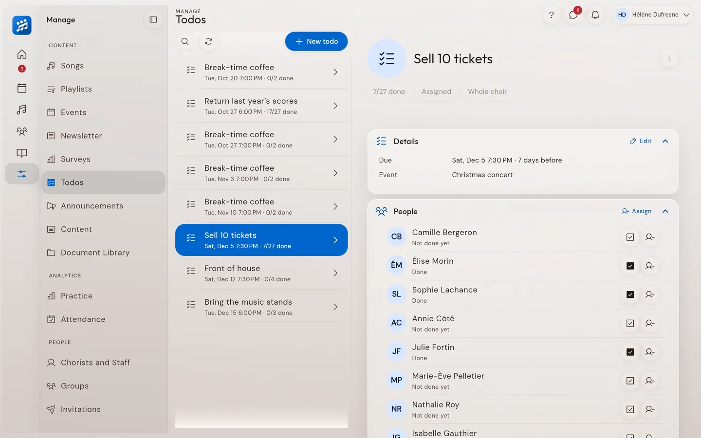The width and height of the screenshot is (701, 438).
Task: Open the help question mark
Action: tap(551, 15)
